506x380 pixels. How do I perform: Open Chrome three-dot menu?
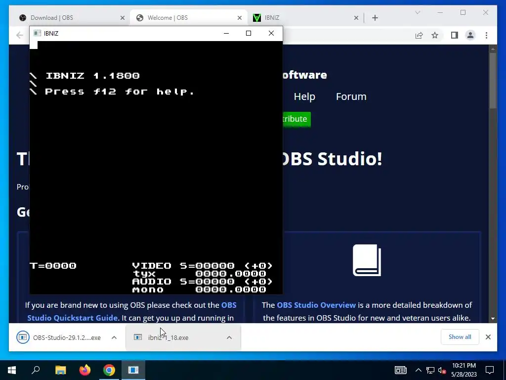tap(487, 35)
